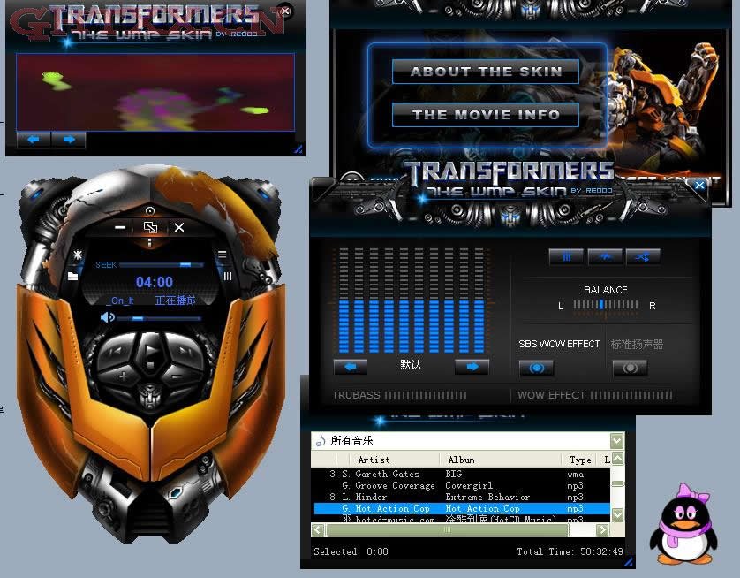Sort playlist by Type column
Screen dimensions: 740x578
click(580, 460)
